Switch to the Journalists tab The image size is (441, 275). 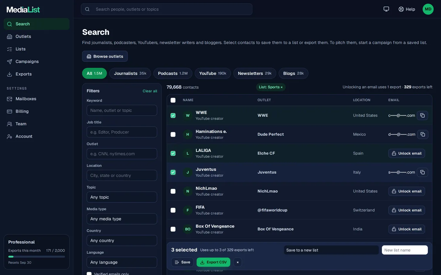[x=130, y=73]
